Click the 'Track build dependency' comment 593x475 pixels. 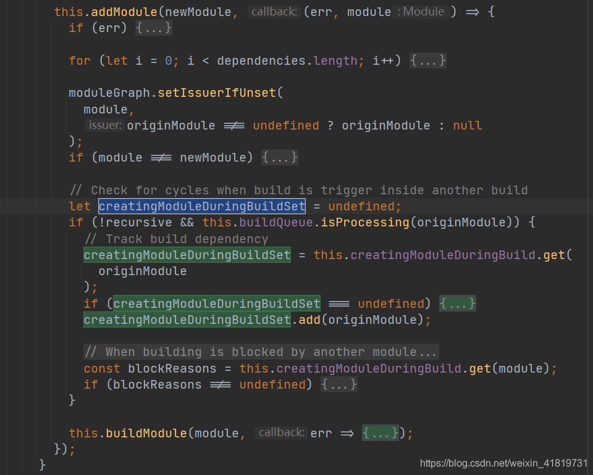[x=176, y=239]
